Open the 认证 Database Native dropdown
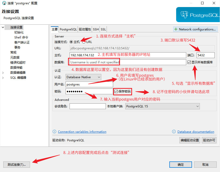The width and height of the screenshot is (220, 172). 83,77
